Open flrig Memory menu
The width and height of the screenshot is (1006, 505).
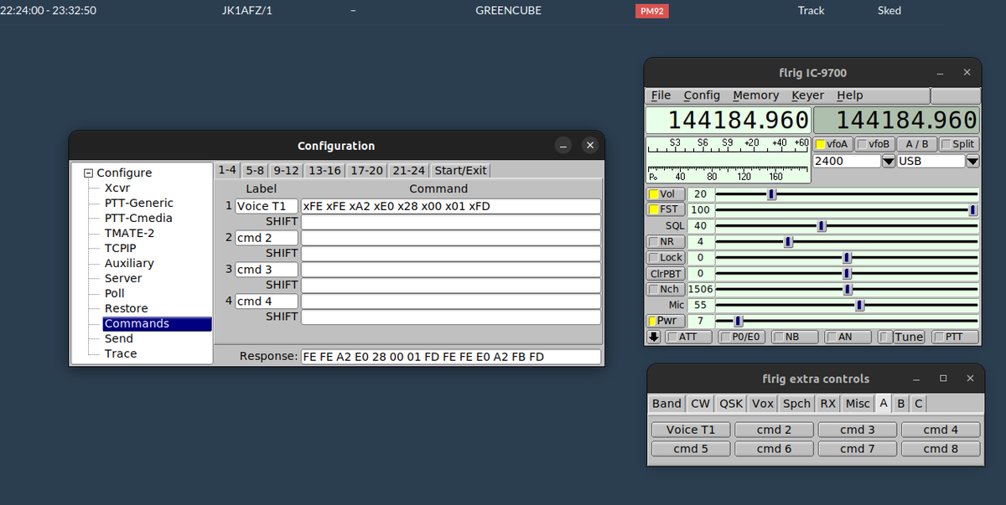click(x=755, y=95)
